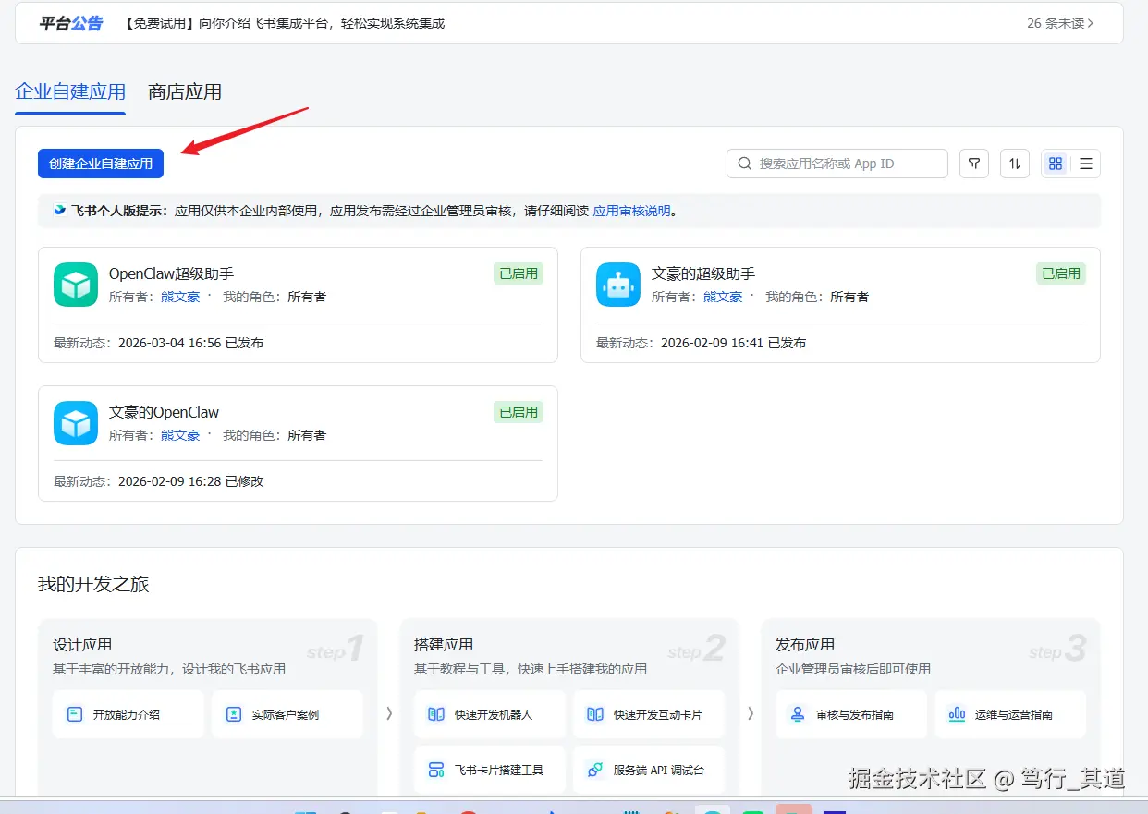Open the 服务端 API 调试台 tool
The height and width of the screenshot is (814, 1148).
pyautogui.click(x=648, y=769)
